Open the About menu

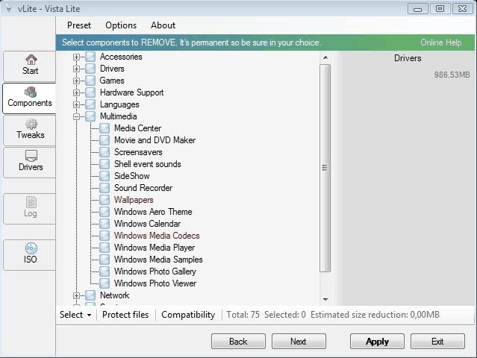tap(163, 25)
